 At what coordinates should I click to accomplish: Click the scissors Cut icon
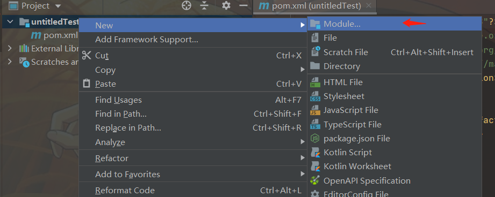(86, 55)
